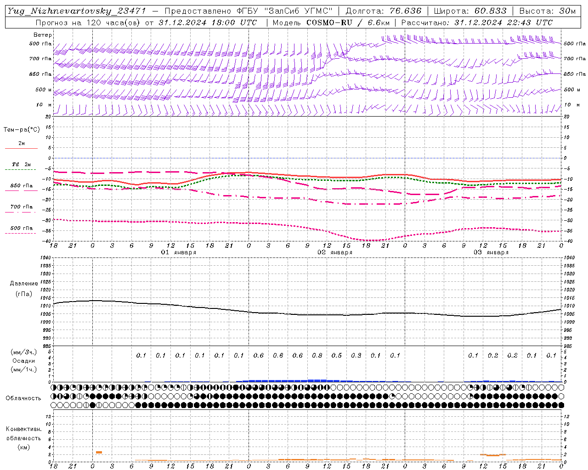
Task: Select the forecast start time 31.12.2024 18:00 UTC
Action: [x=208, y=22]
